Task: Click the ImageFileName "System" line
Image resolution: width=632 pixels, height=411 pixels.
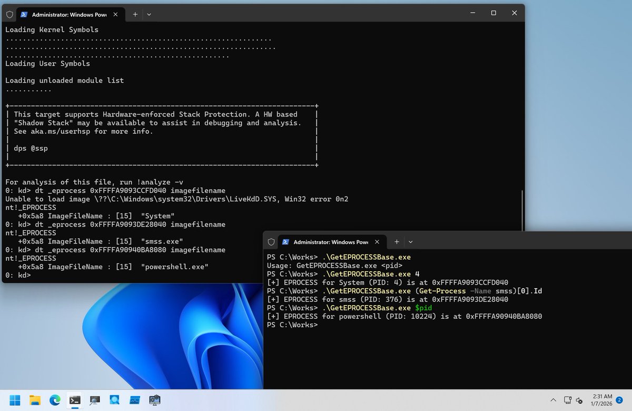Action: point(96,216)
